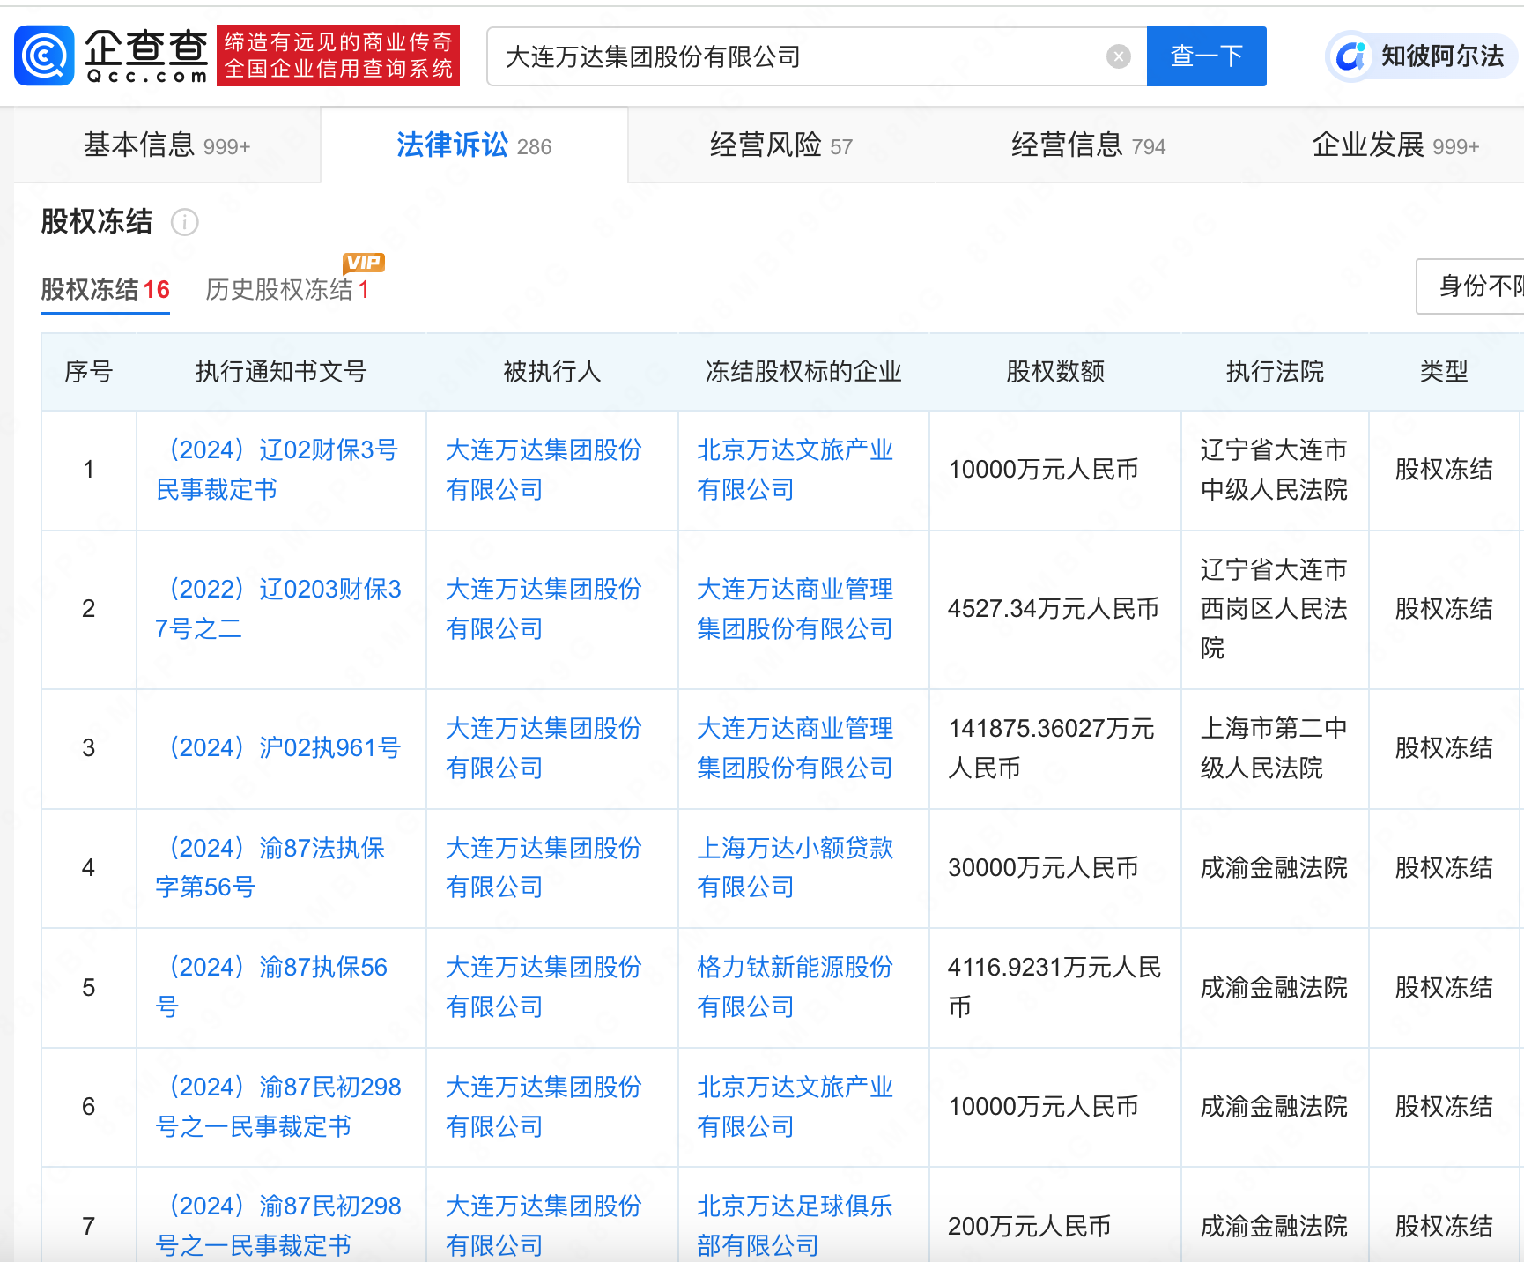The image size is (1524, 1262).
Task: Open row 6 document 渝87民初298号之一民事裁定书
Action: pyautogui.click(x=278, y=1107)
